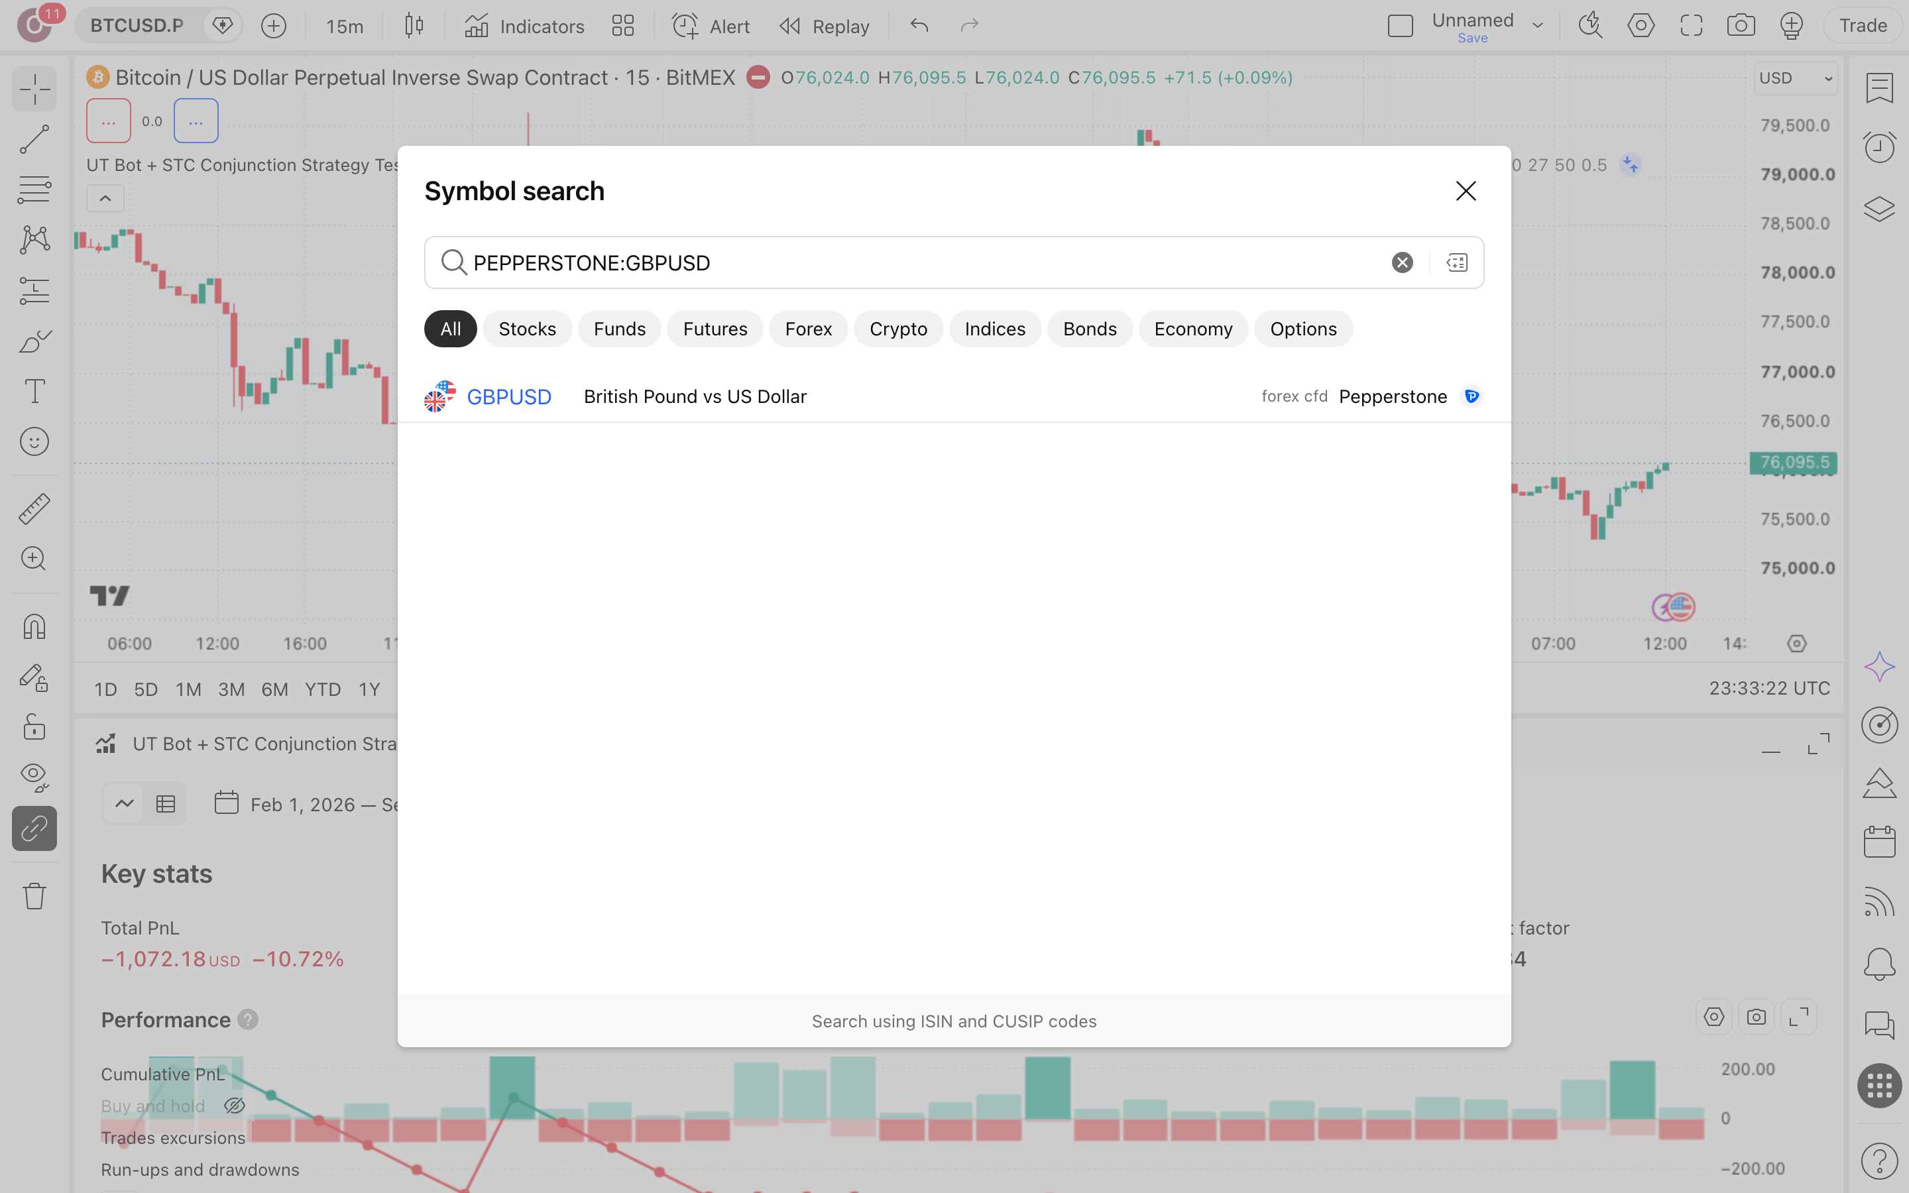Open the Trade panel button
Viewport: 1909px width, 1193px height.
tap(1863, 26)
